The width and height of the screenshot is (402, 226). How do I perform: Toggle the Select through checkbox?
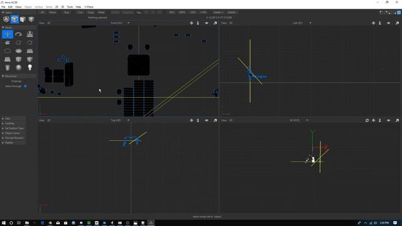(x=25, y=86)
